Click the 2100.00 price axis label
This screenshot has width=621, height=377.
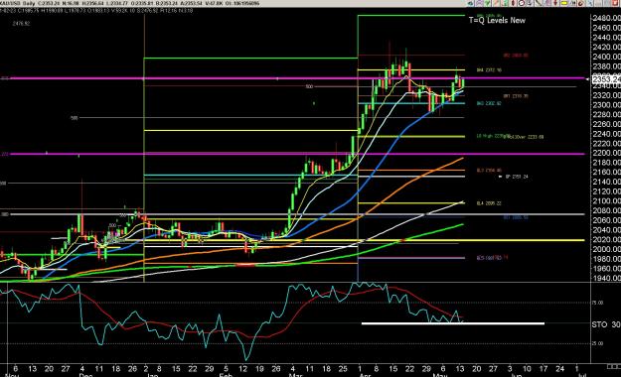[606, 201]
